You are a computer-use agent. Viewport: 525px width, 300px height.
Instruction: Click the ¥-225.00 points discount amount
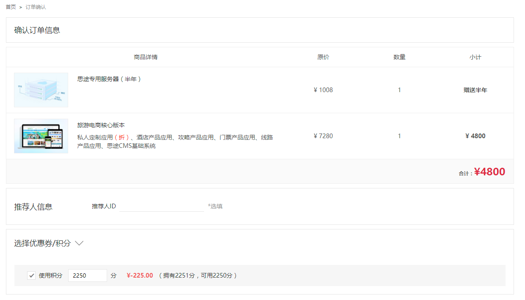[140, 275]
